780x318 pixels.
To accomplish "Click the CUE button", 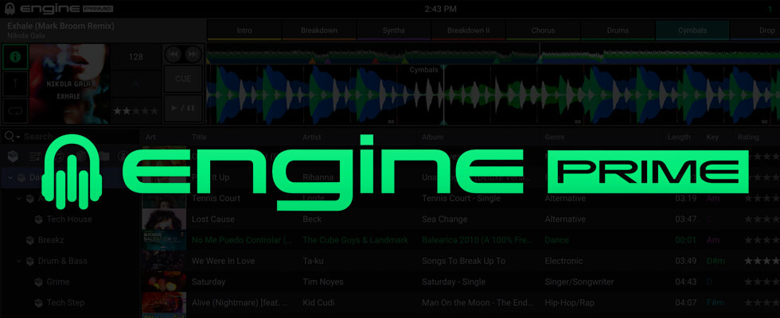I will click(183, 79).
